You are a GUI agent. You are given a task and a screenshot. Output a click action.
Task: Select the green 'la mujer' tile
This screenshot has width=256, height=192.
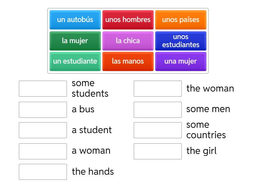point(75,41)
